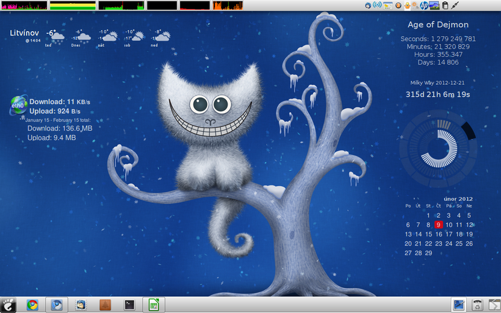Click the 'Upload: 9.4 MB' total line
Screen dimensions: 501x313
[51, 138]
